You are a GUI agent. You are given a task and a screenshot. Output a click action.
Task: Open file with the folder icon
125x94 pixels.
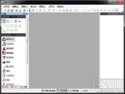8,10
